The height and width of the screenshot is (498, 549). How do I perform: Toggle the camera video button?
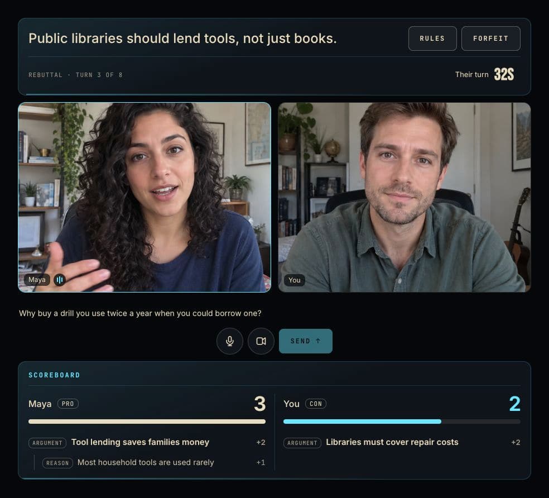[x=261, y=341]
